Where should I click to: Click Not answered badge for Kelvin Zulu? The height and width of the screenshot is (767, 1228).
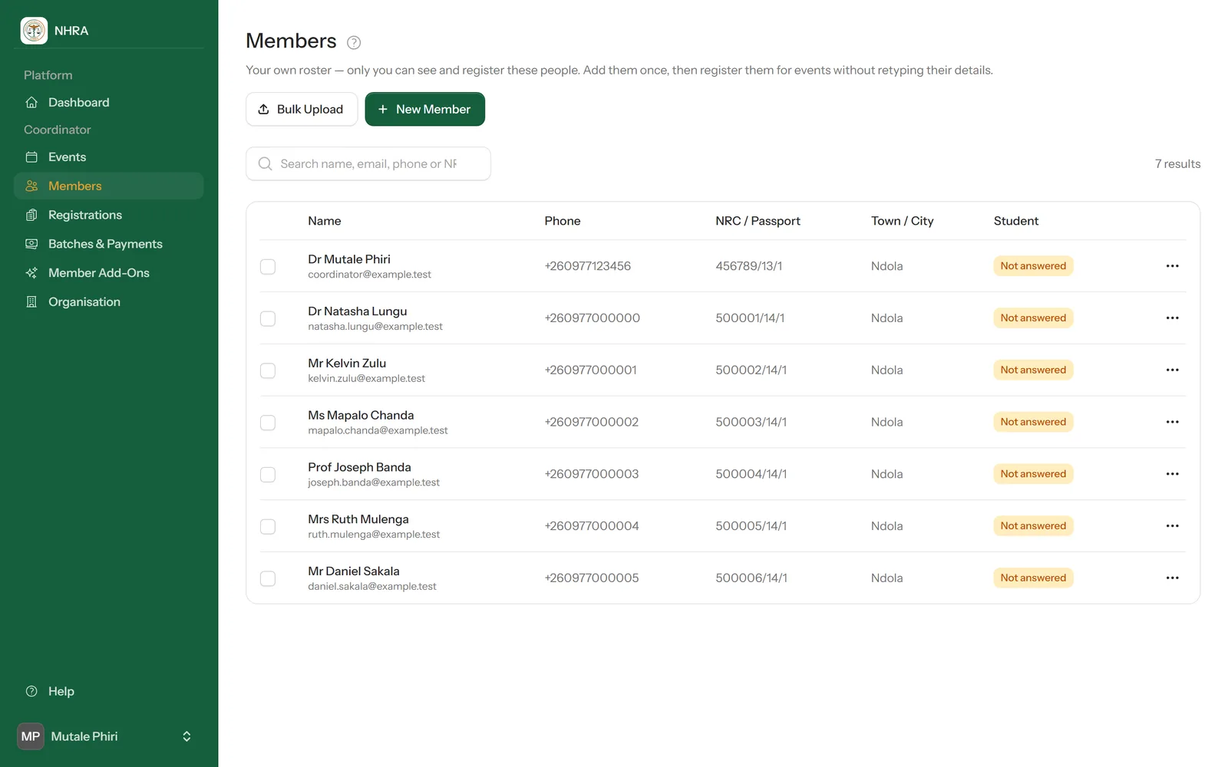coord(1033,370)
